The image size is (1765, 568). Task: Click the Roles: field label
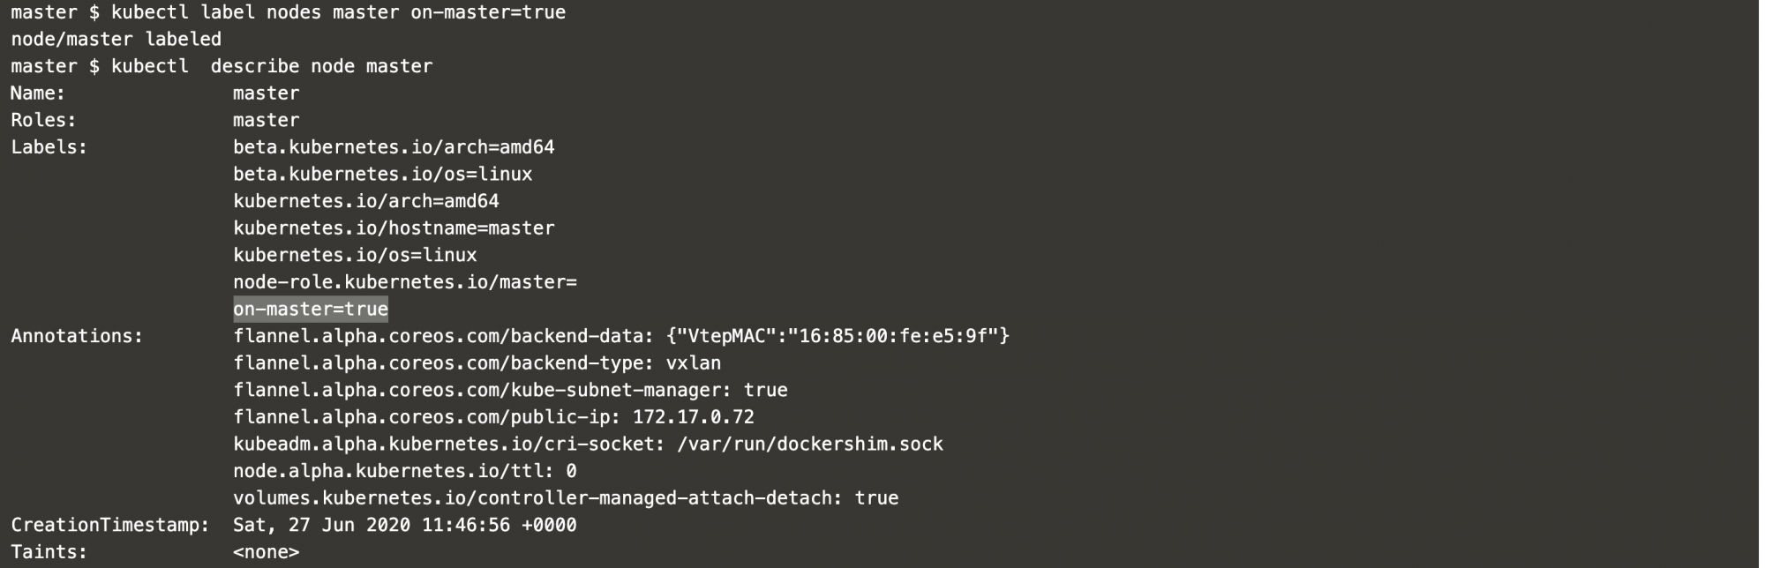pyautogui.click(x=43, y=120)
